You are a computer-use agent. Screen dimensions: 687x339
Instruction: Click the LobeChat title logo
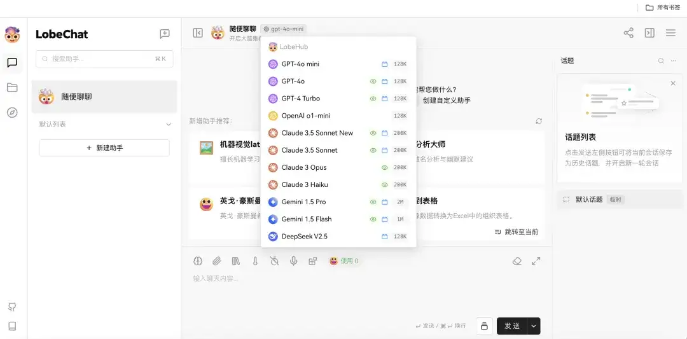pyautogui.click(x=62, y=34)
